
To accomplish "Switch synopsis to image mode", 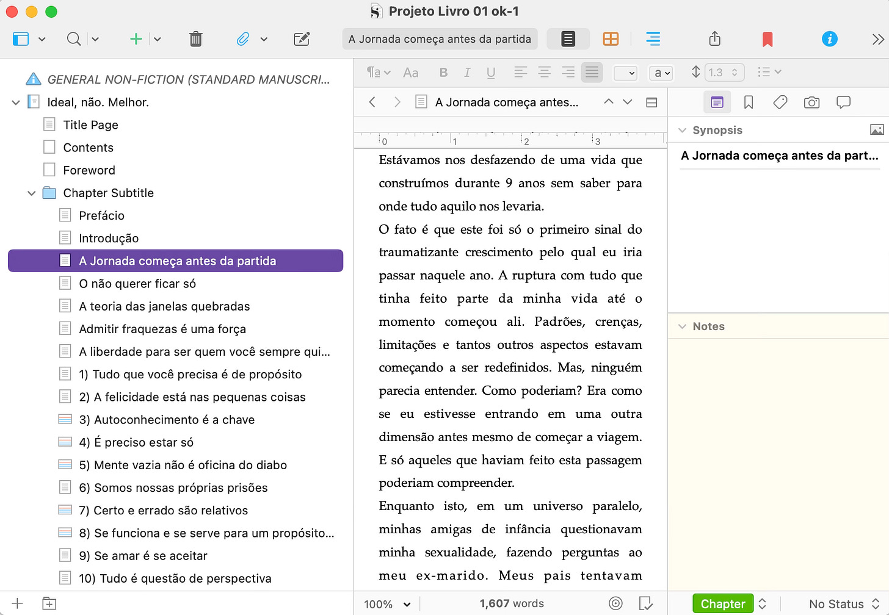I will tap(877, 130).
